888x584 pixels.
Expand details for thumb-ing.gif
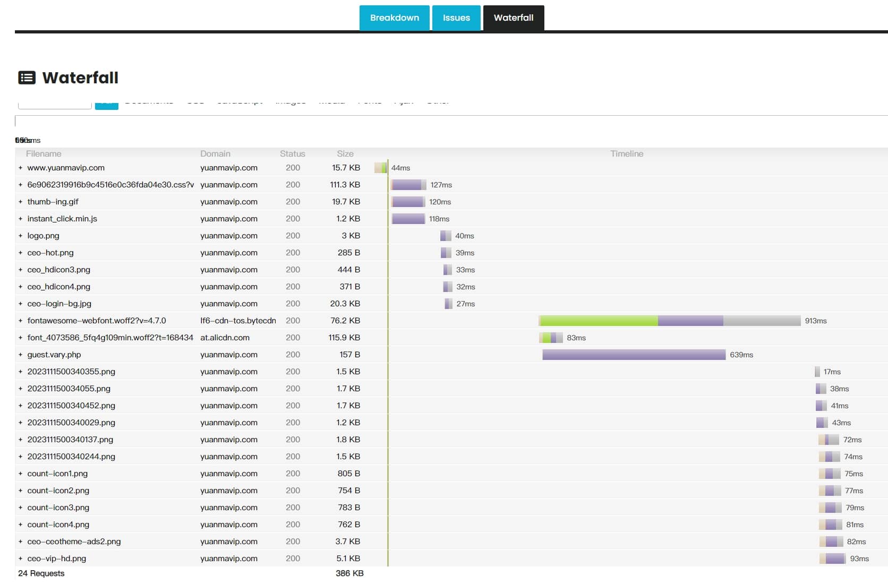tap(20, 202)
